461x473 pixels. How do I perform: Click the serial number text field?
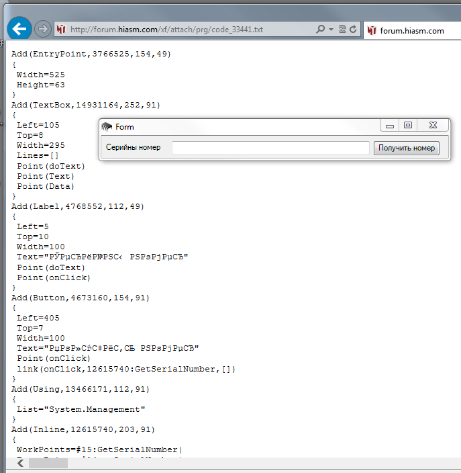click(270, 148)
